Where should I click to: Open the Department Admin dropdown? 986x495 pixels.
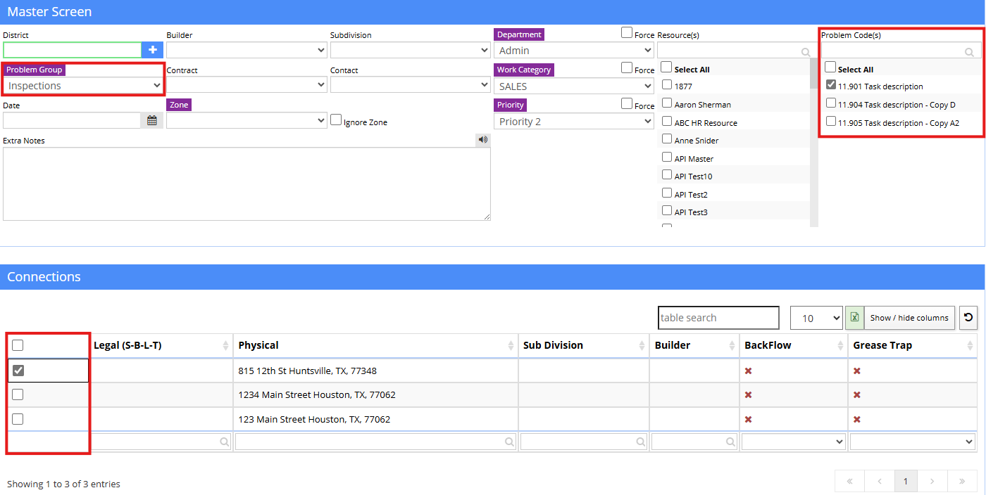coord(574,51)
